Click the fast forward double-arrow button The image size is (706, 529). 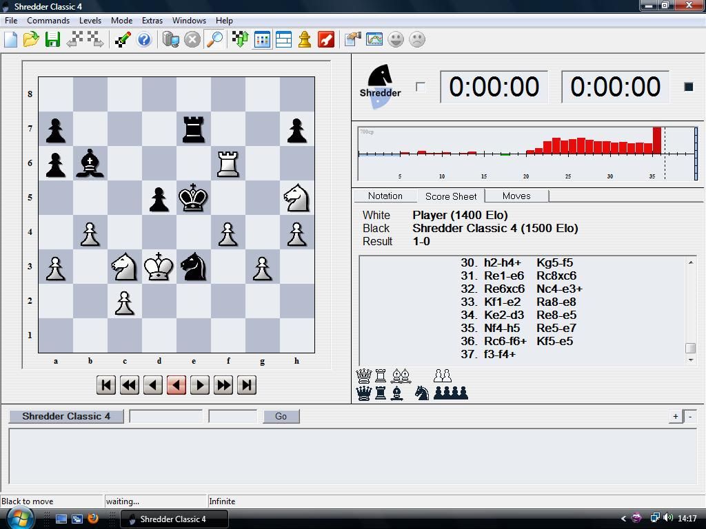223,385
